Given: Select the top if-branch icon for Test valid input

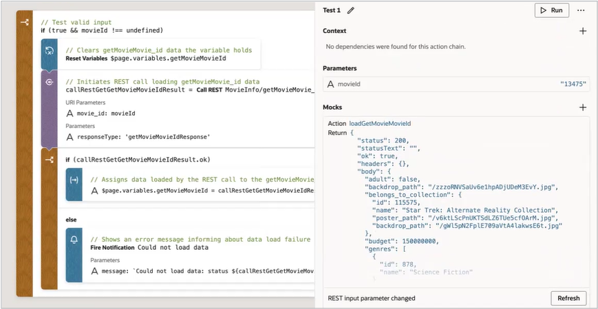Looking at the screenshot, I should tap(25, 23).
